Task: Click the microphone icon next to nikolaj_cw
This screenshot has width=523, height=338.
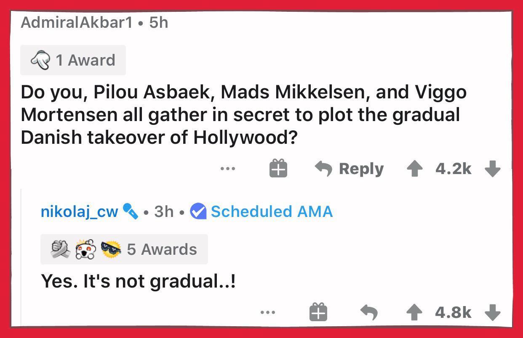Action: coord(130,211)
